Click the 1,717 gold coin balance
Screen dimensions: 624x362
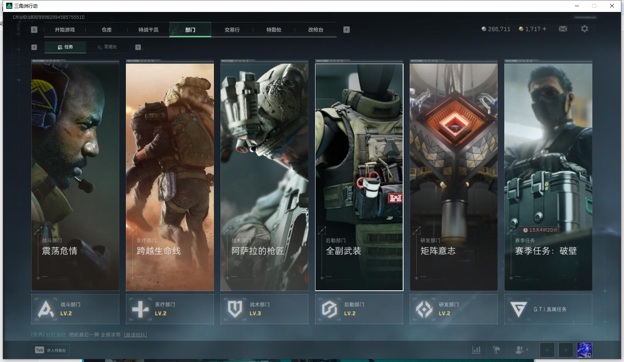(x=529, y=29)
